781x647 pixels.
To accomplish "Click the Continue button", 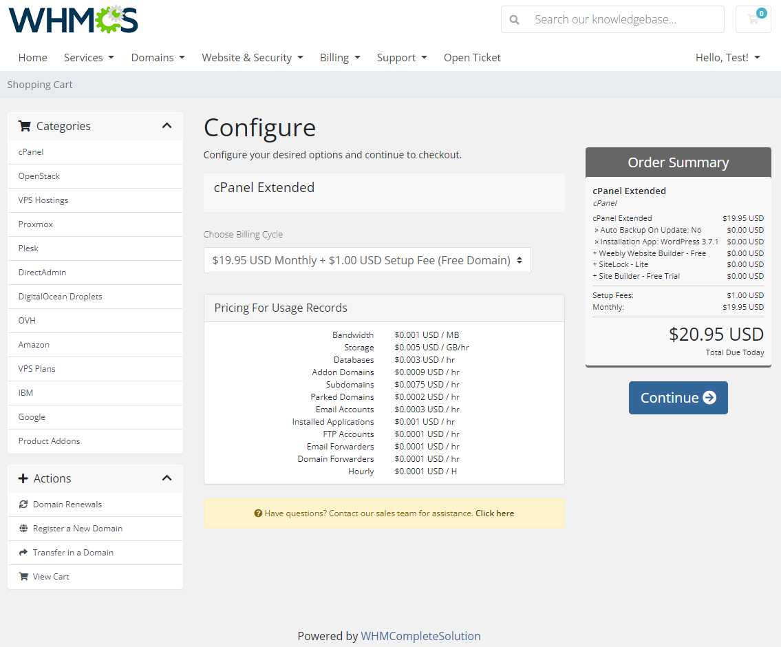I will point(678,397).
